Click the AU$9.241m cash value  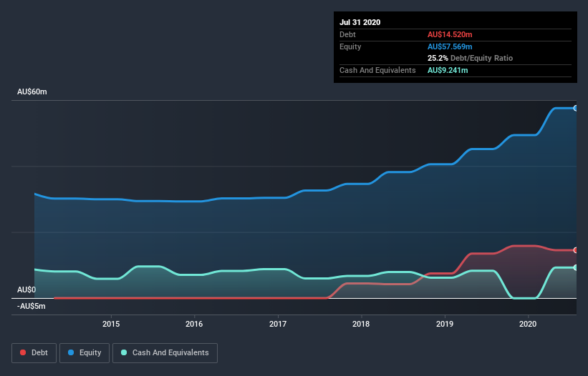click(448, 70)
